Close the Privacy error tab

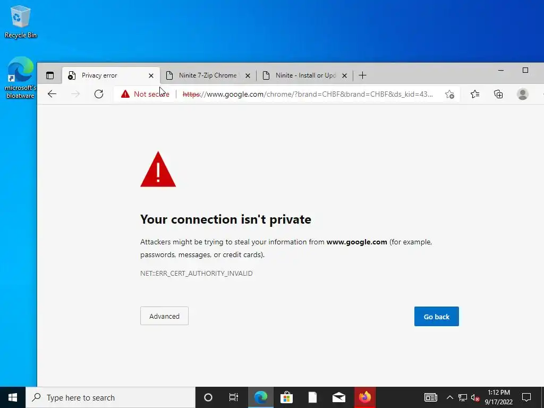151,75
